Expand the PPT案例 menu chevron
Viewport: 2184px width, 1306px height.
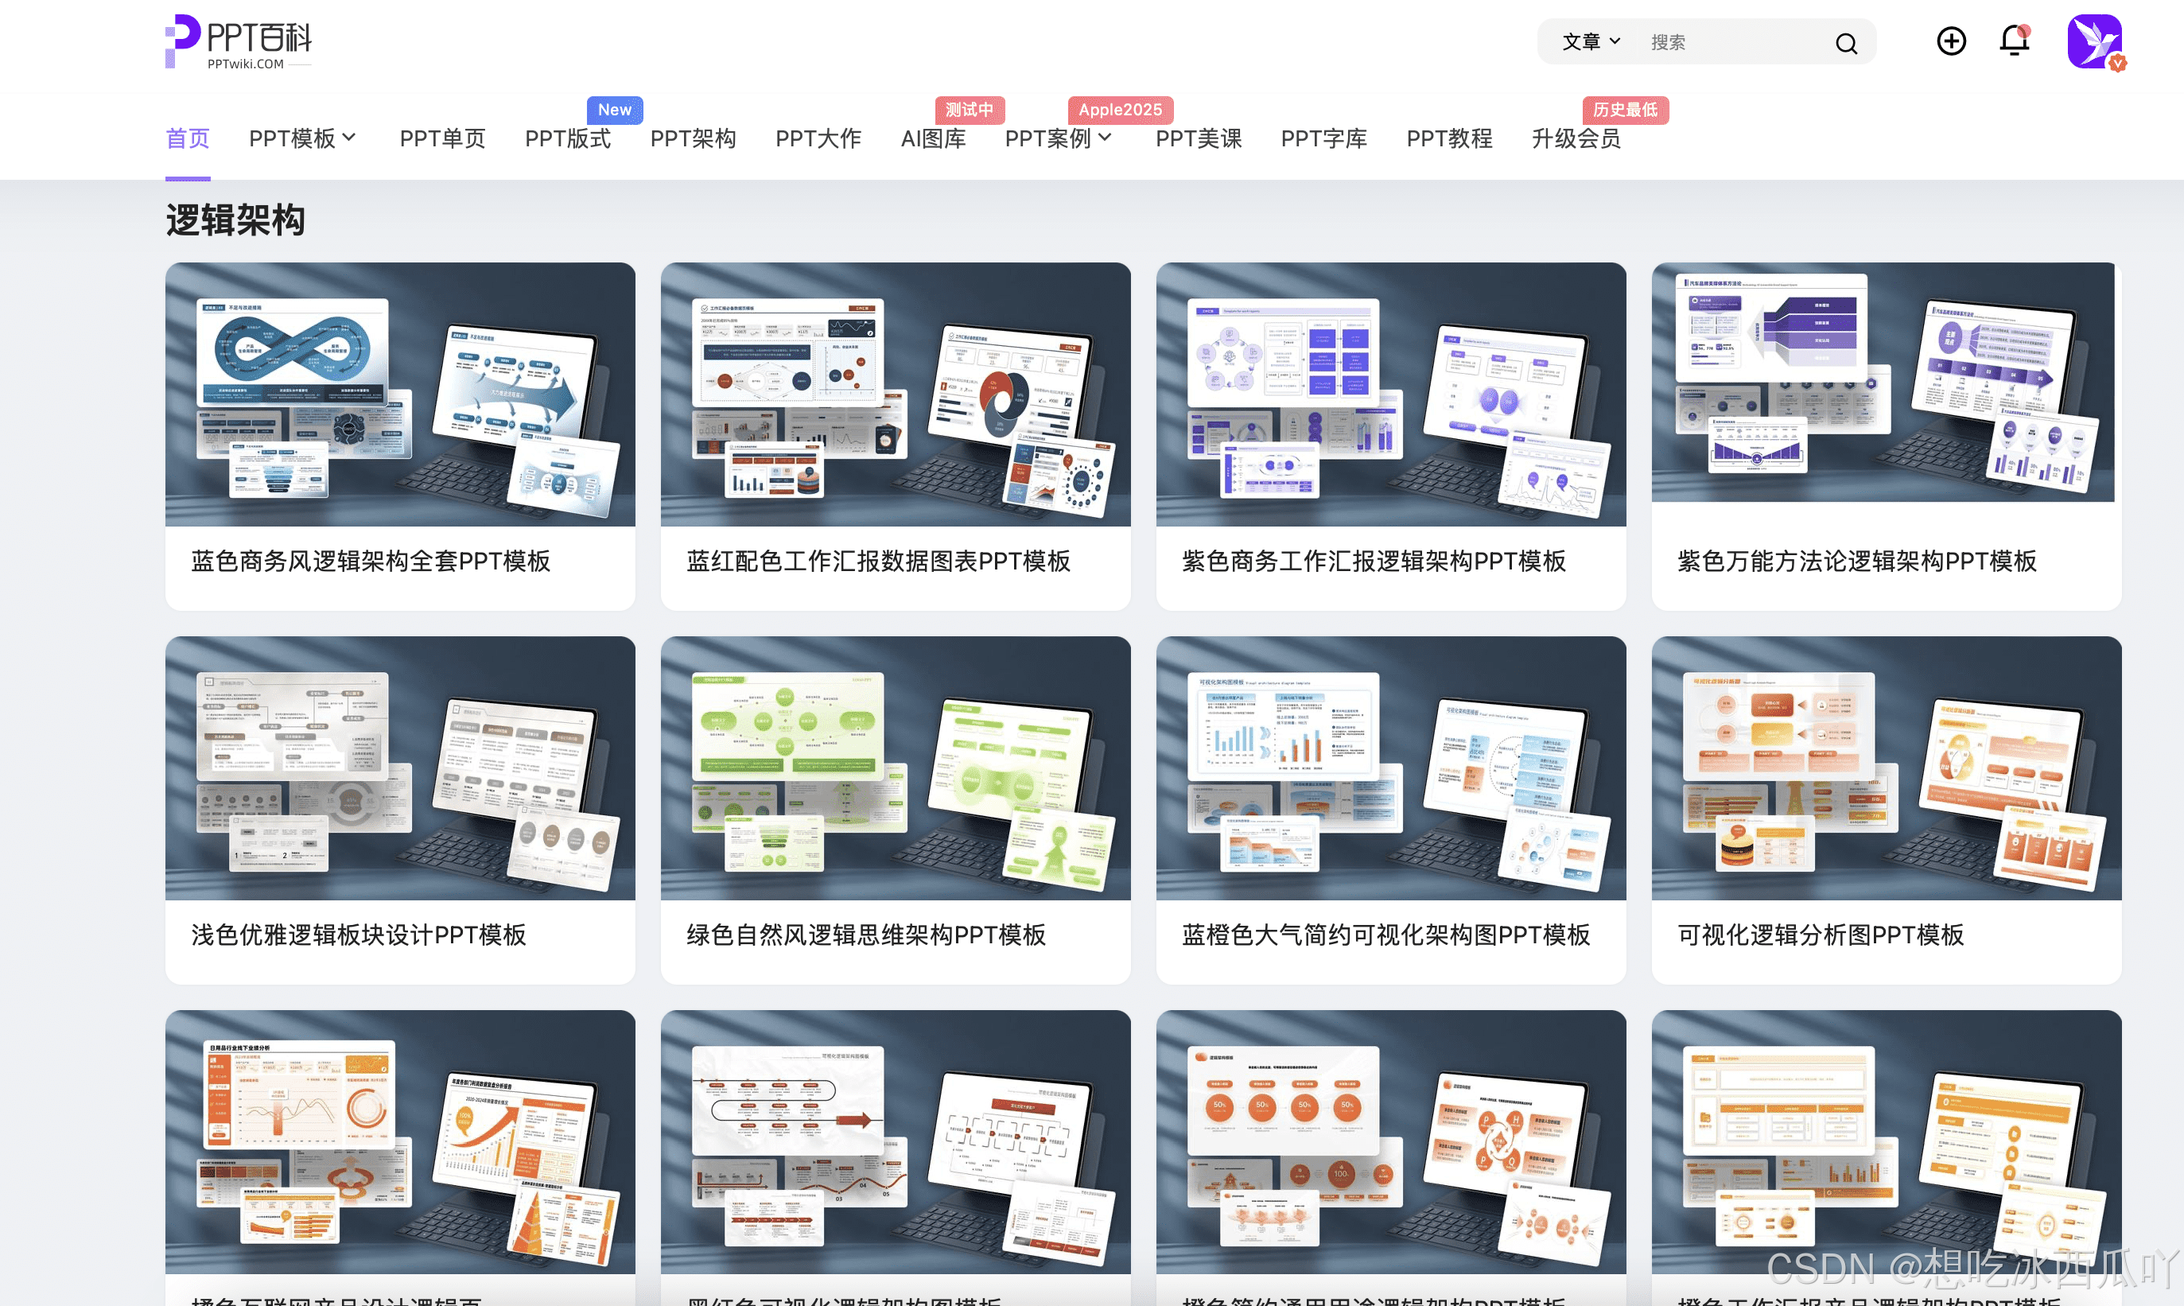point(1106,138)
